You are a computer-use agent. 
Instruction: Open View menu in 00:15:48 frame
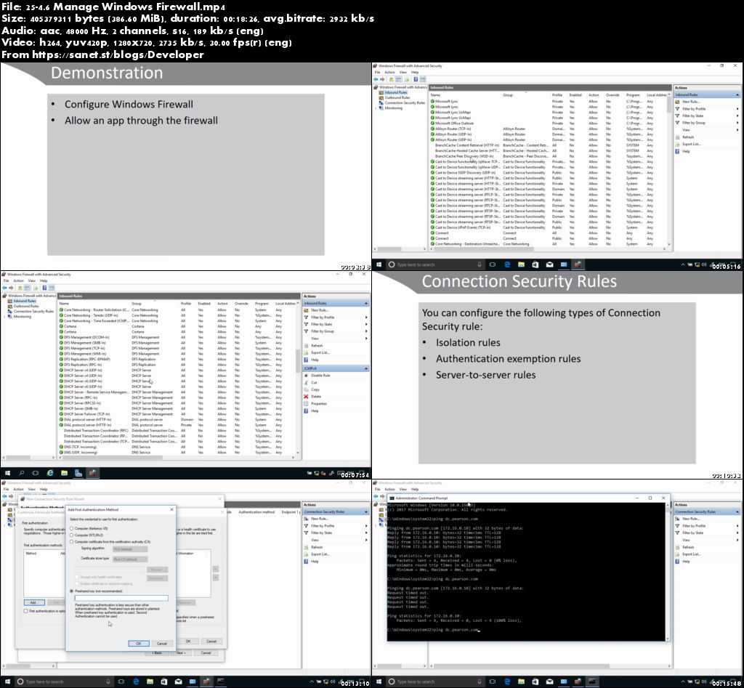(403, 489)
